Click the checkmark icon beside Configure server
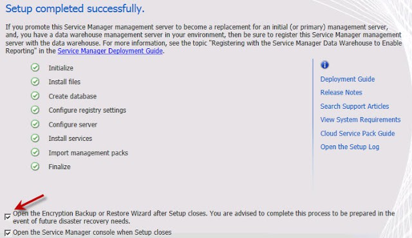Screen dimensions: 412x238 35,124
